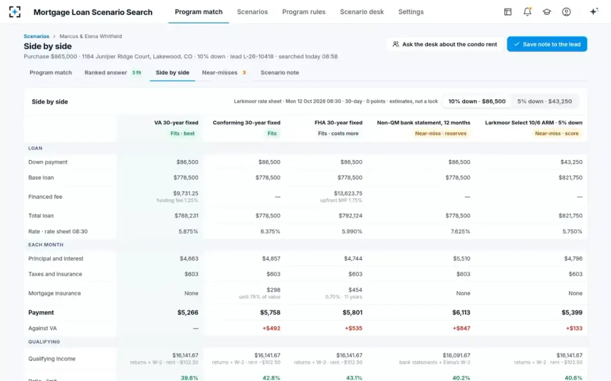This screenshot has height=381, width=611.
Task: Click the +$492 against VA value
Action: click(271, 329)
